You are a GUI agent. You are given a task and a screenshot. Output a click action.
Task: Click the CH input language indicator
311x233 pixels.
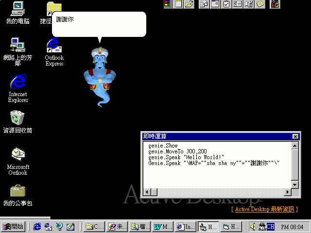point(270,227)
